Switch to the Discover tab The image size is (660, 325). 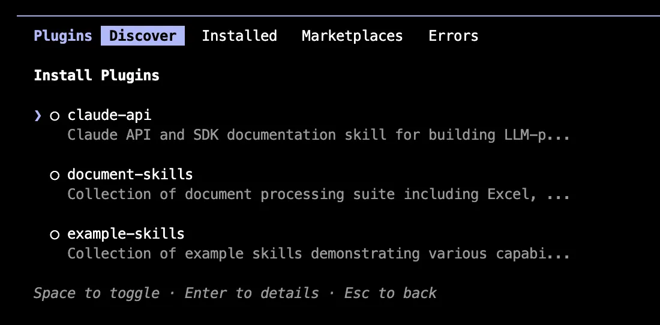click(x=143, y=36)
